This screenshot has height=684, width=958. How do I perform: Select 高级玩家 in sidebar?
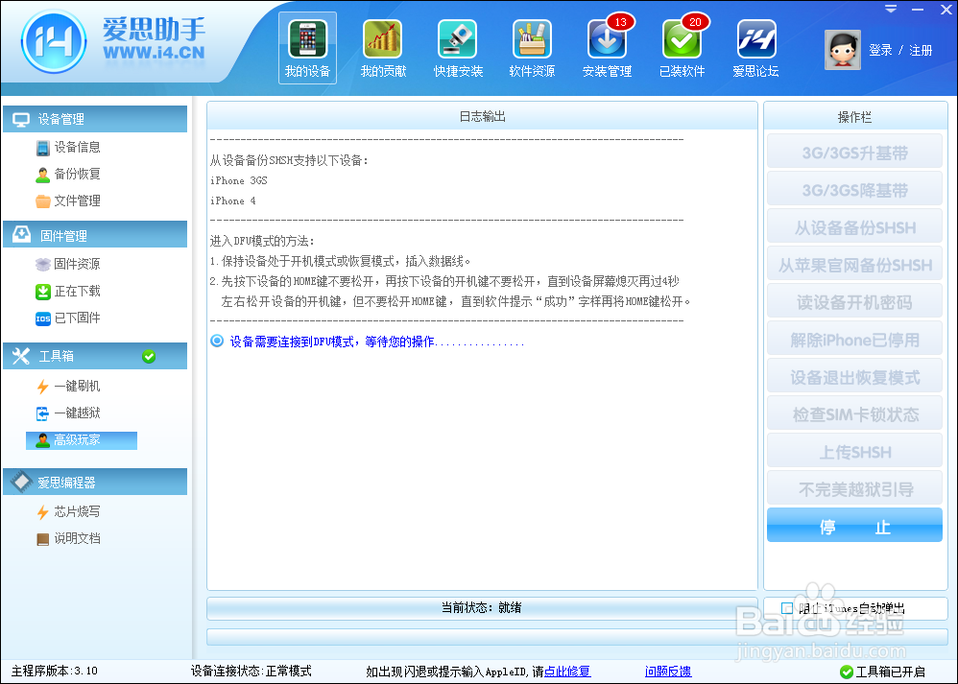[82, 440]
